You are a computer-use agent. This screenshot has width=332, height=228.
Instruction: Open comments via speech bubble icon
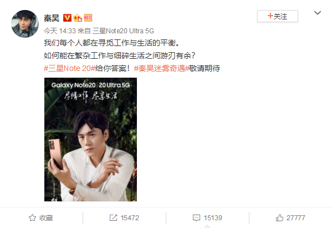(196, 218)
